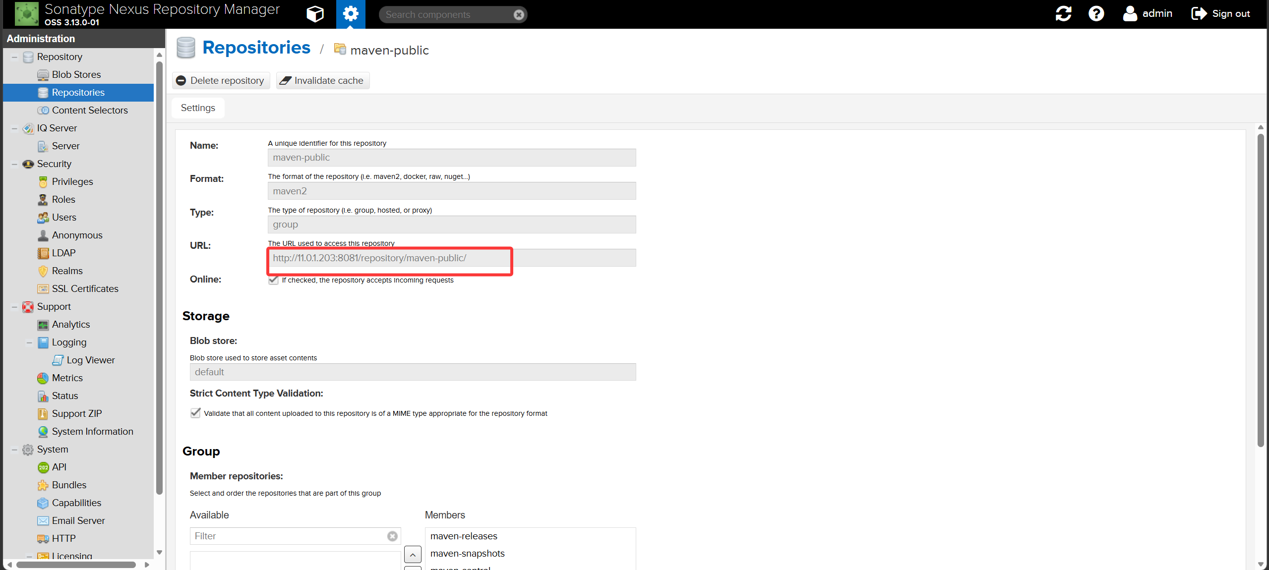The image size is (1269, 570).
Task: Open the Browse components cube icon
Action: [315, 14]
